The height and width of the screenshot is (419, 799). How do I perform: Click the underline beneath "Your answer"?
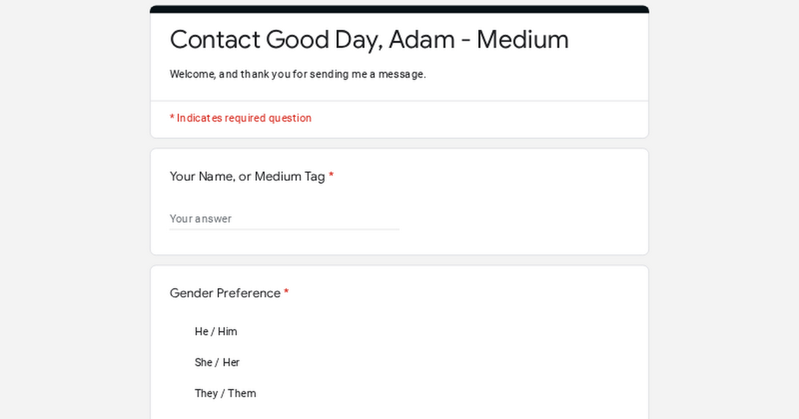coord(284,229)
